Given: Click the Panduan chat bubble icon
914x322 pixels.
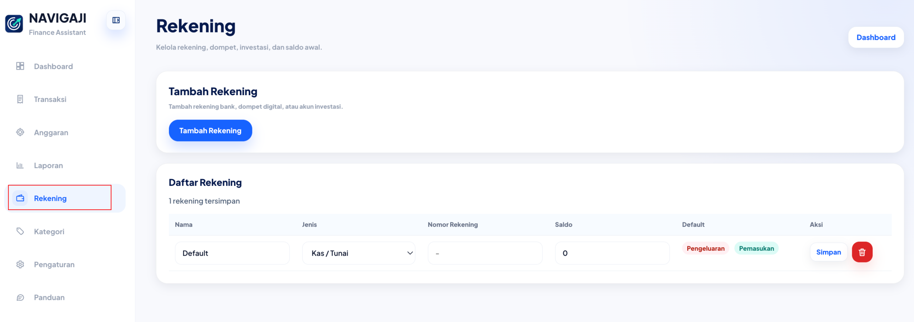Looking at the screenshot, I should tap(20, 297).
